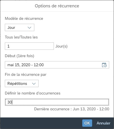
Task: Click the Début date field showing mai 15
Action: pyautogui.click(x=57, y=65)
